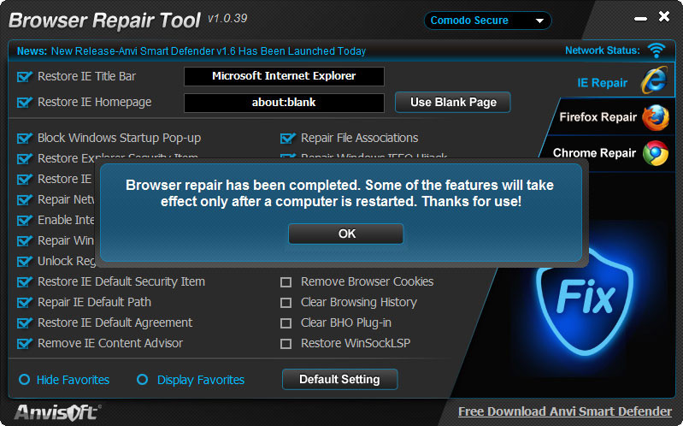Enable Clear Browsing History checkbox
Image resolution: width=683 pixels, height=426 pixels.
click(286, 303)
